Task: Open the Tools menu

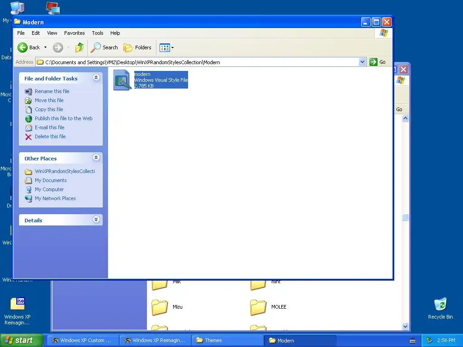Action: (98, 33)
